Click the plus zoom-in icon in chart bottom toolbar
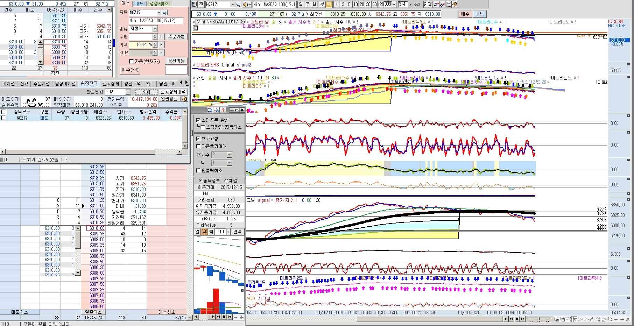 tap(622, 319)
